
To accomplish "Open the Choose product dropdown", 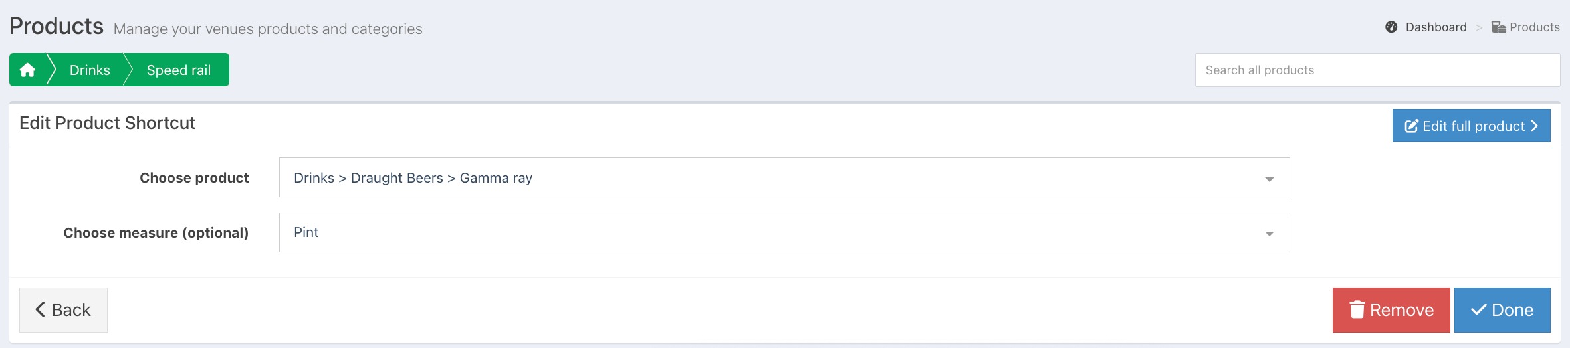I will click(784, 177).
